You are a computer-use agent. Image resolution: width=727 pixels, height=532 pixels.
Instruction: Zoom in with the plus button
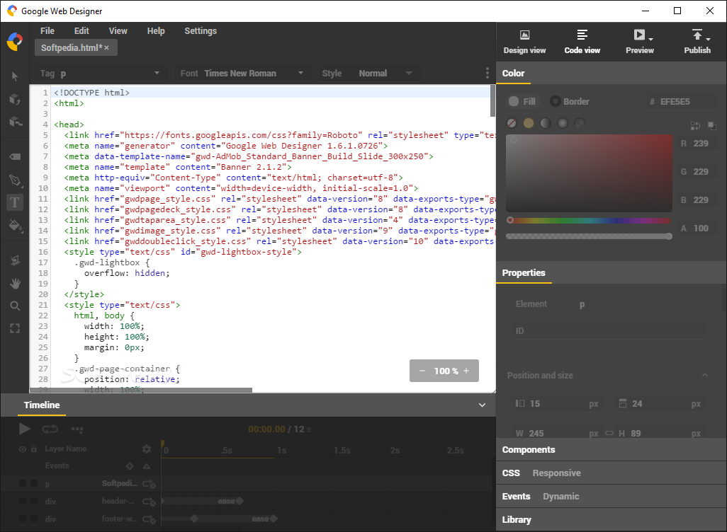(466, 371)
